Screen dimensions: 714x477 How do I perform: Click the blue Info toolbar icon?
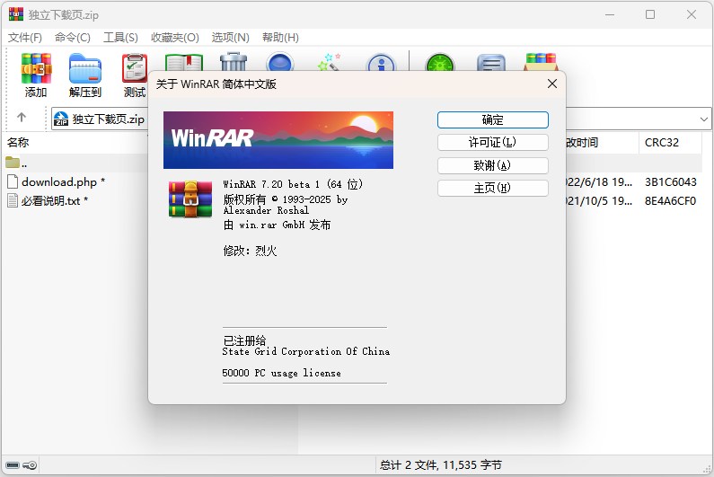(381, 63)
